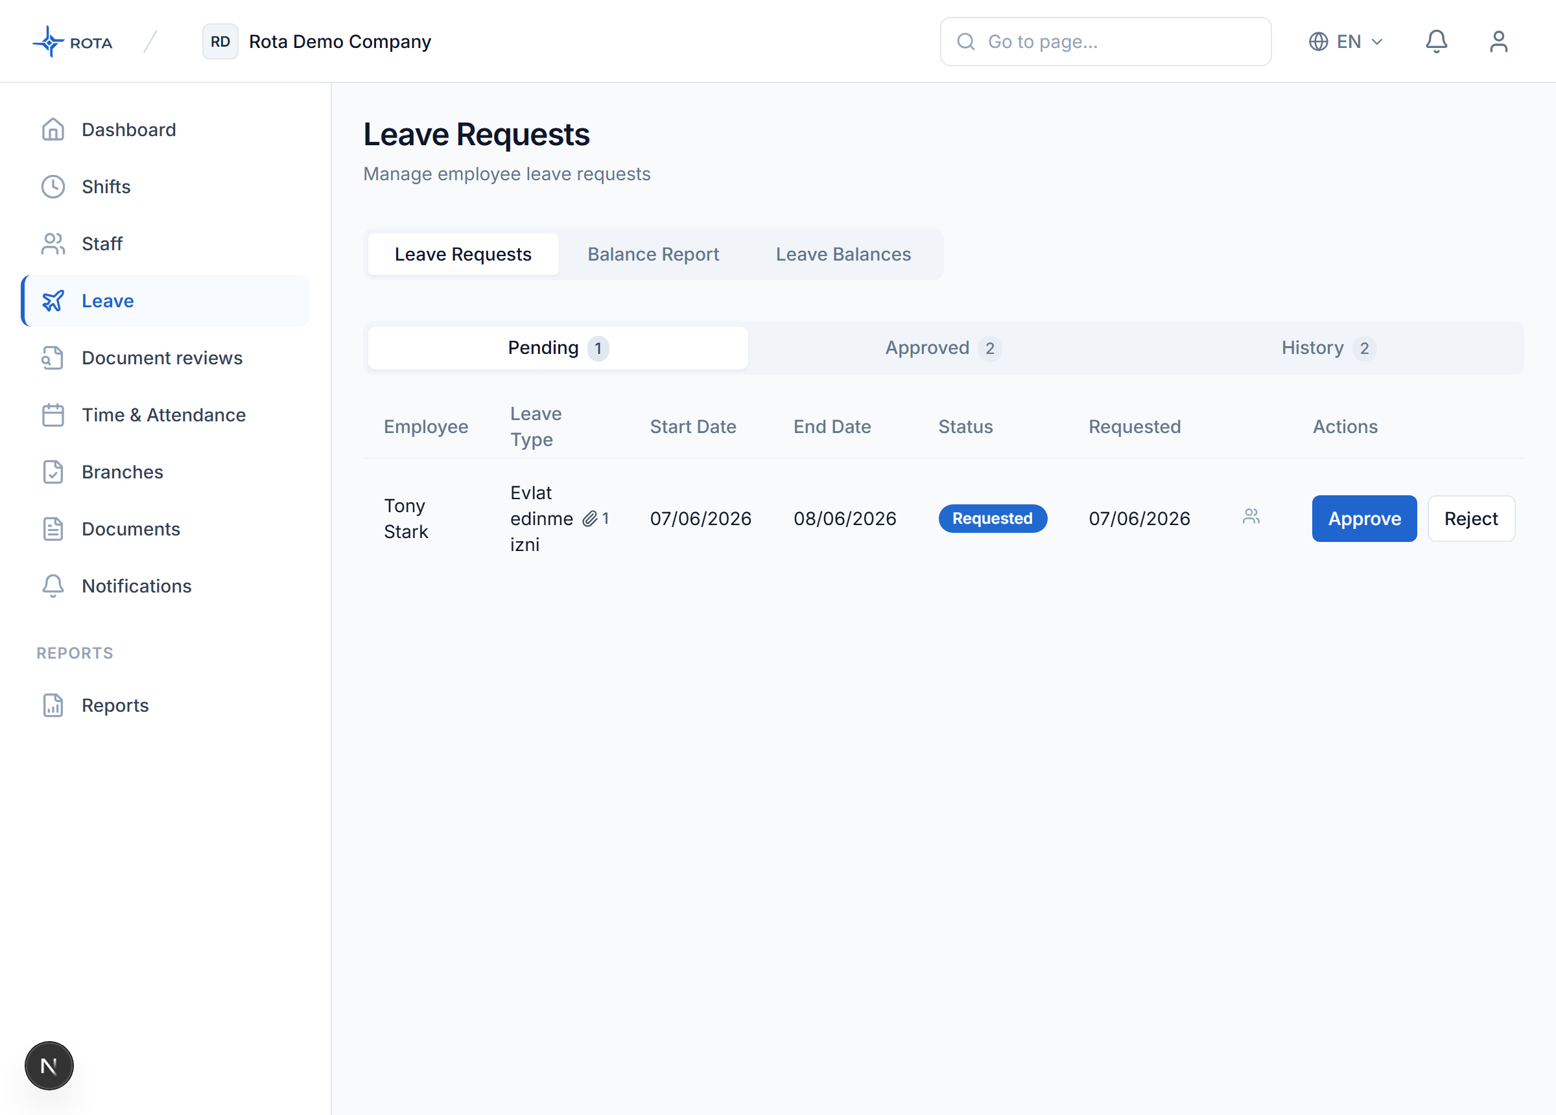The height and width of the screenshot is (1115, 1556).
Task: Reject Tony Stark's leave request
Action: pos(1471,519)
